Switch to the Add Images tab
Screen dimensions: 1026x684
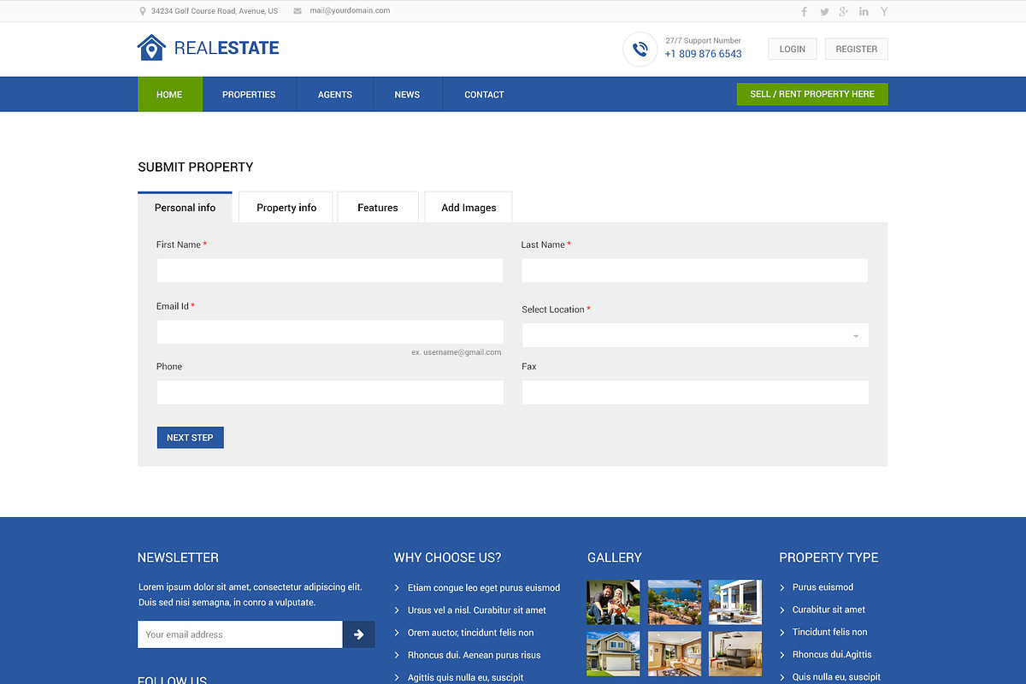click(469, 207)
